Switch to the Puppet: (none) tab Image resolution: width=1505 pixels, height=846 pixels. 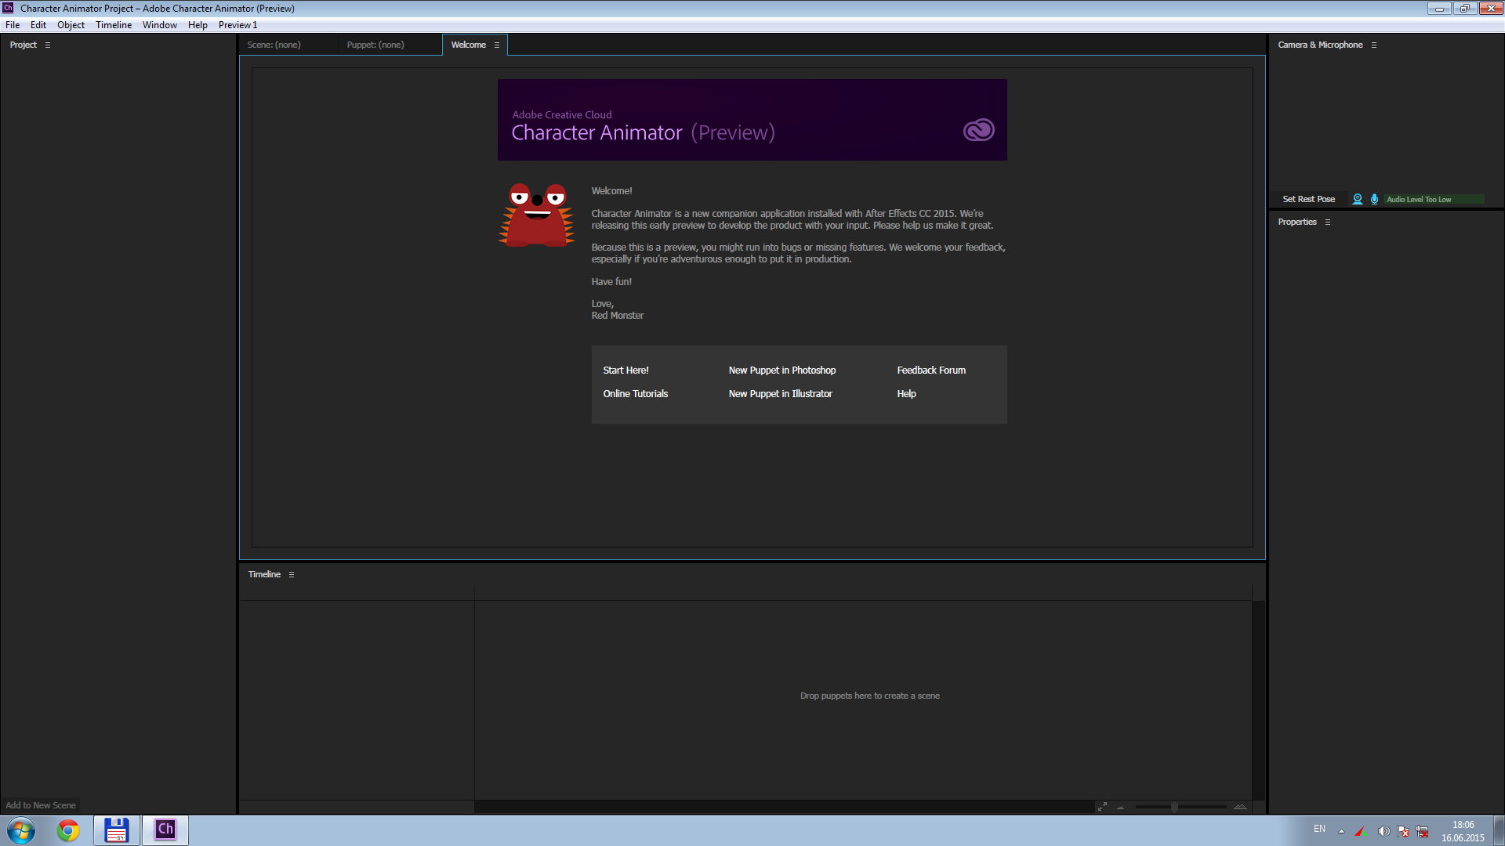tap(375, 45)
